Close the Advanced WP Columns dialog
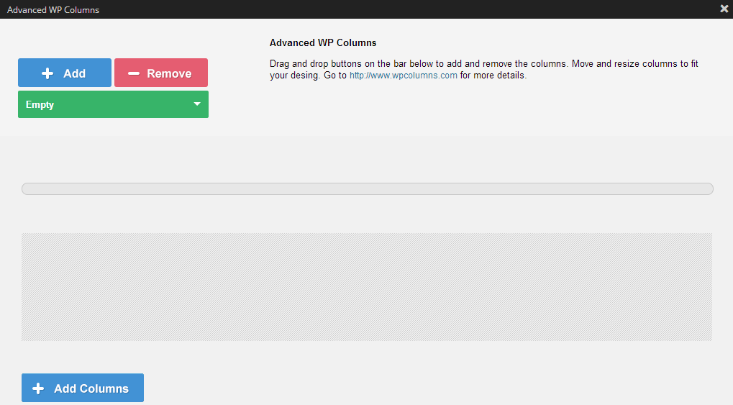 [724, 9]
